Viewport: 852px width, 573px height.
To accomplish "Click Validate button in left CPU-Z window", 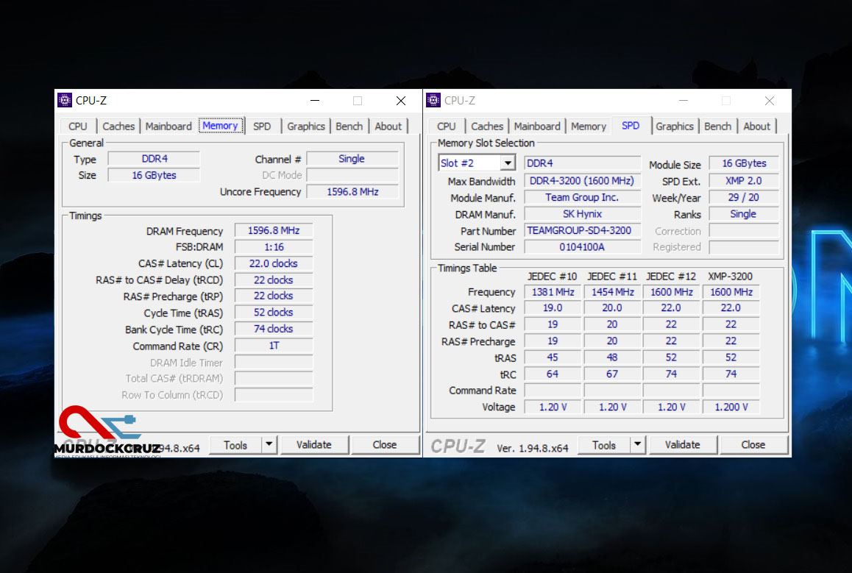I will (314, 445).
